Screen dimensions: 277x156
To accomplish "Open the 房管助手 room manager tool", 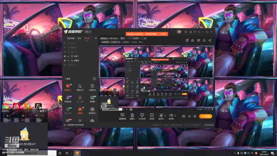I will tap(80, 87).
